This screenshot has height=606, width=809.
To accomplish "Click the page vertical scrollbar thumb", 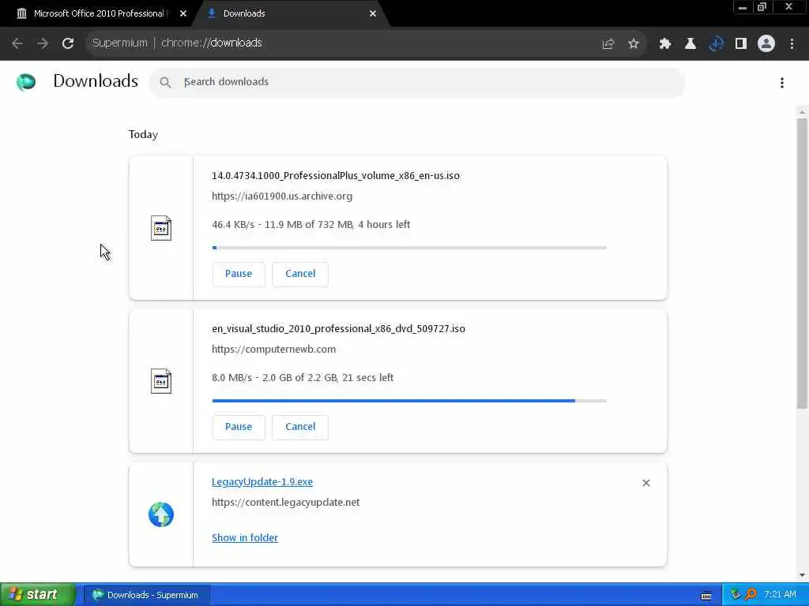I will click(x=803, y=263).
